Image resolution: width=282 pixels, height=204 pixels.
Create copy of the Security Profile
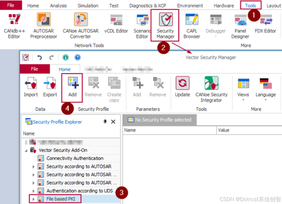coord(114,89)
